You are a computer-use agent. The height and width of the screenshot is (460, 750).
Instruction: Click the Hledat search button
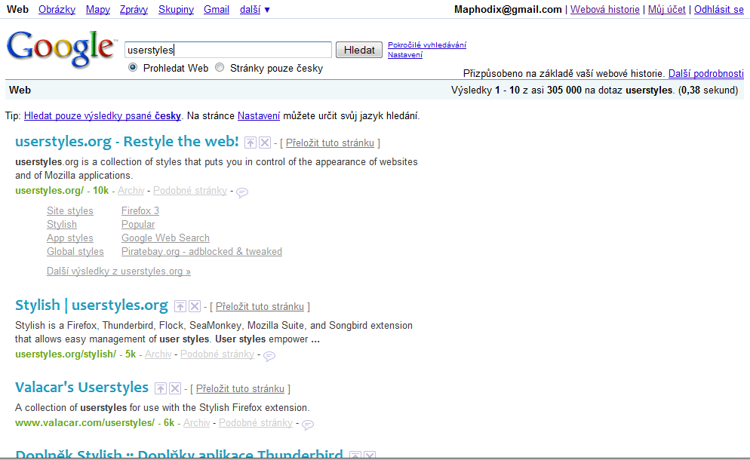pos(359,50)
